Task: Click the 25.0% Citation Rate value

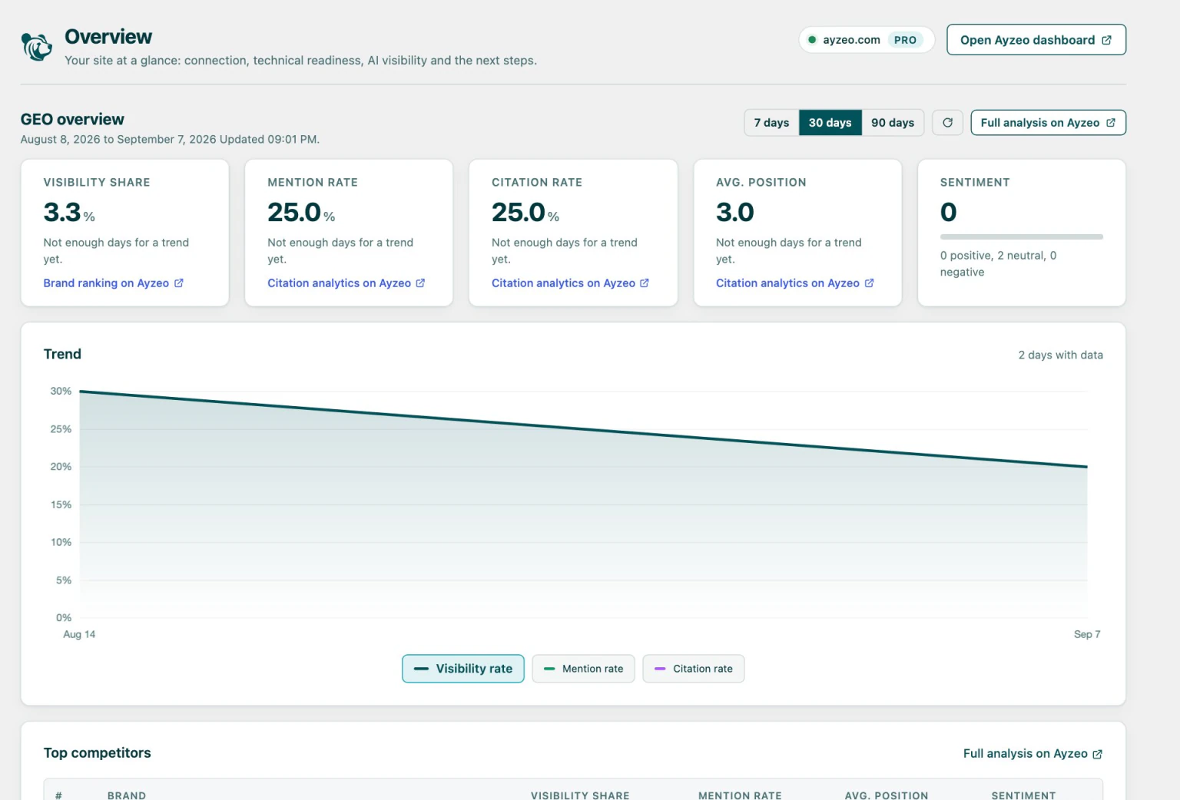Action: coord(525,213)
